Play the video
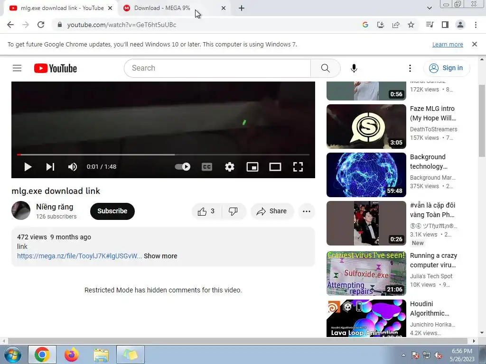This screenshot has width=486, height=364. [28, 167]
